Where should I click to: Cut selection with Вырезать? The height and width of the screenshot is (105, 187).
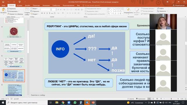[x=12, y=9]
